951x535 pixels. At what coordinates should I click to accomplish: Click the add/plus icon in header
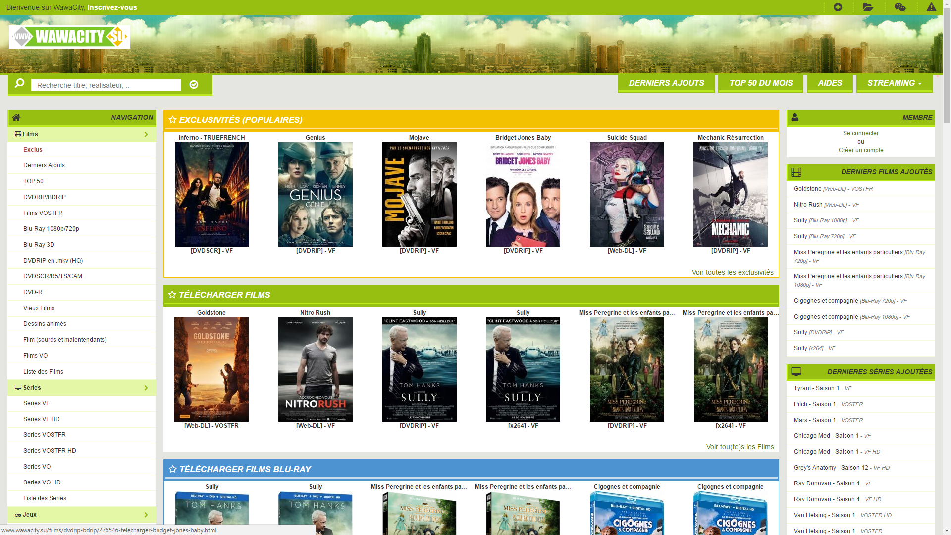pyautogui.click(x=838, y=7)
